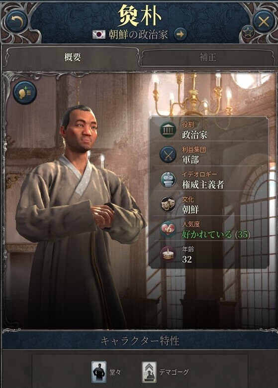Click the character portrait

(x=79, y=215)
